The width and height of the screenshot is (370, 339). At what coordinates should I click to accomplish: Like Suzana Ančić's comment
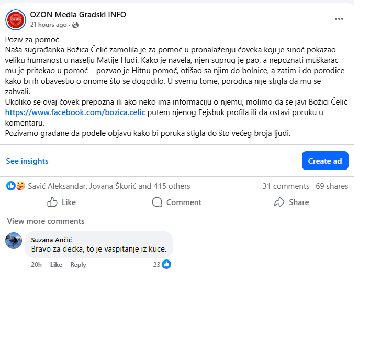56,265
